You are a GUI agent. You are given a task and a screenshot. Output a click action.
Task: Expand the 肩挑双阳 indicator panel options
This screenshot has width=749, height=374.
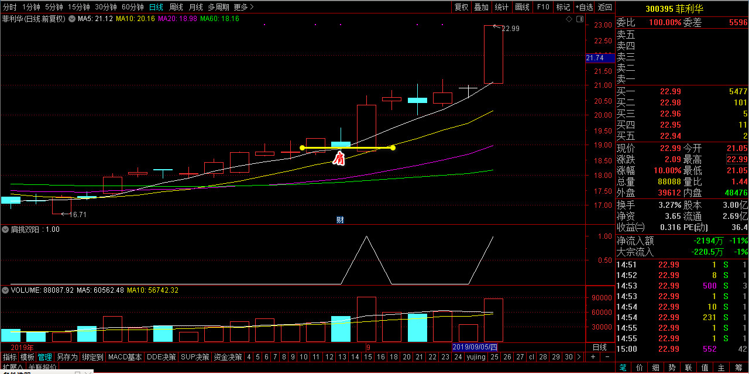(6, 229)
